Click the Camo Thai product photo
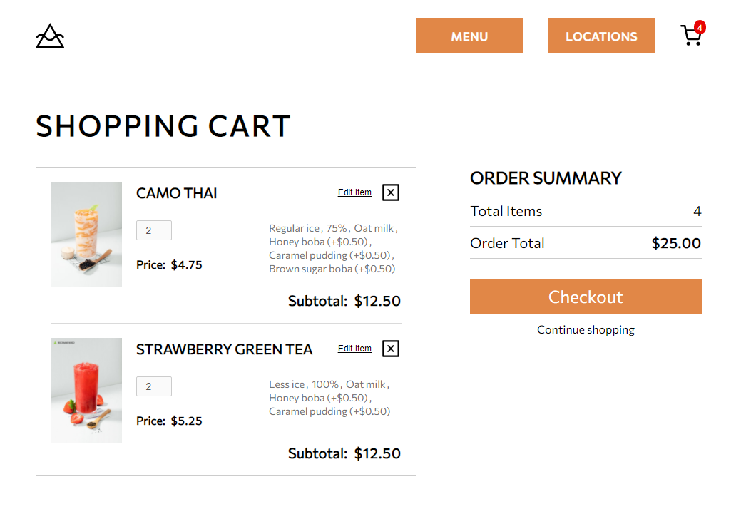Viewport: 736px width, 509px height. tap(86, 235)
